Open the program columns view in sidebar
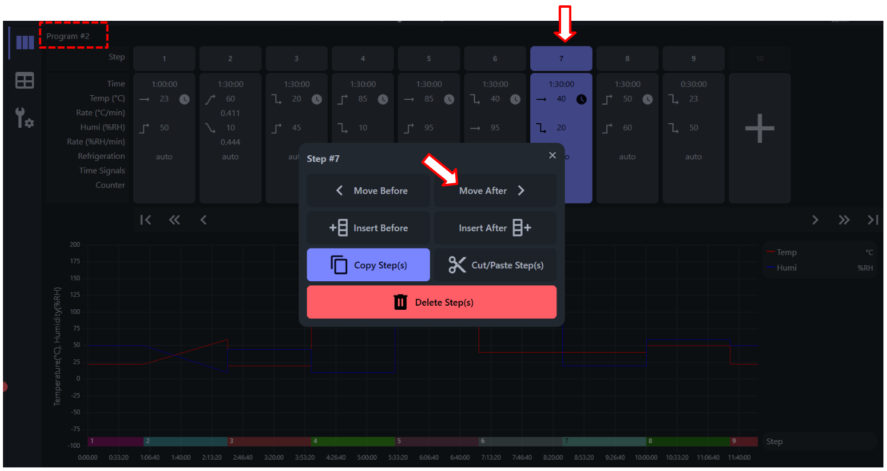887x471 pixels. pos(24,42)
